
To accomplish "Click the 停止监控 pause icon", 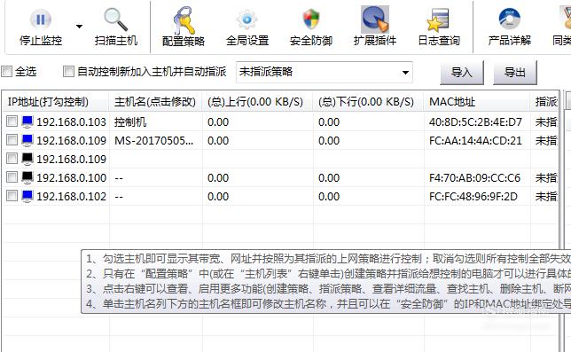I will pos(41,20).
